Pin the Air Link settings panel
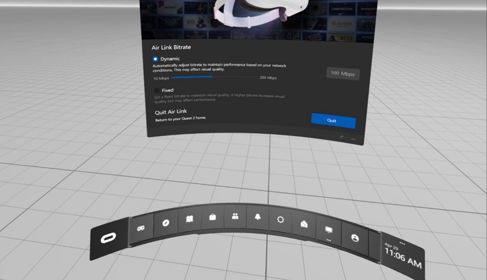The width and height of the screenshot is (487, 280). (x=341, y=137)
